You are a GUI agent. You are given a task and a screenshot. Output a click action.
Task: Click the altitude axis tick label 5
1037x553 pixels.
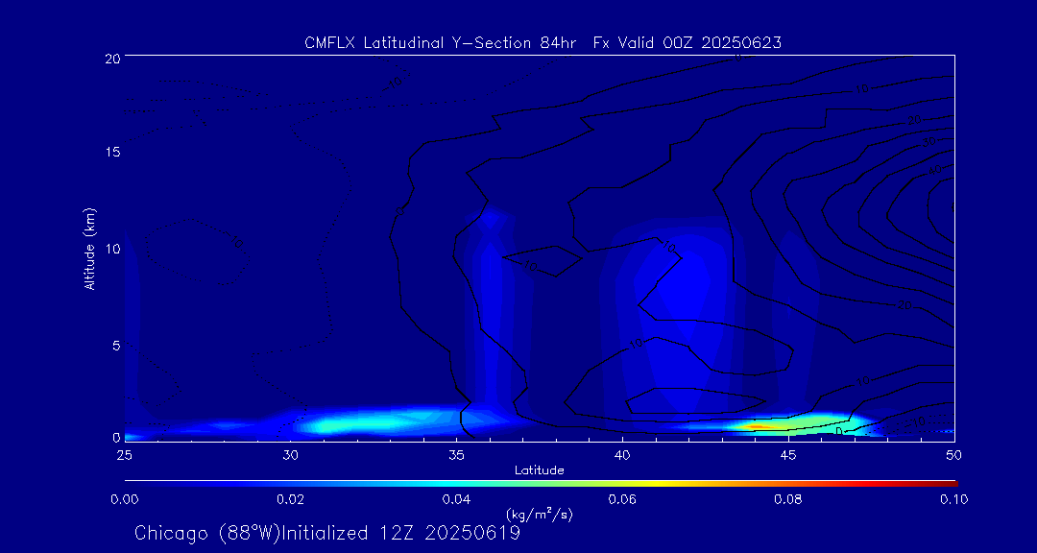tap(114, 345)
